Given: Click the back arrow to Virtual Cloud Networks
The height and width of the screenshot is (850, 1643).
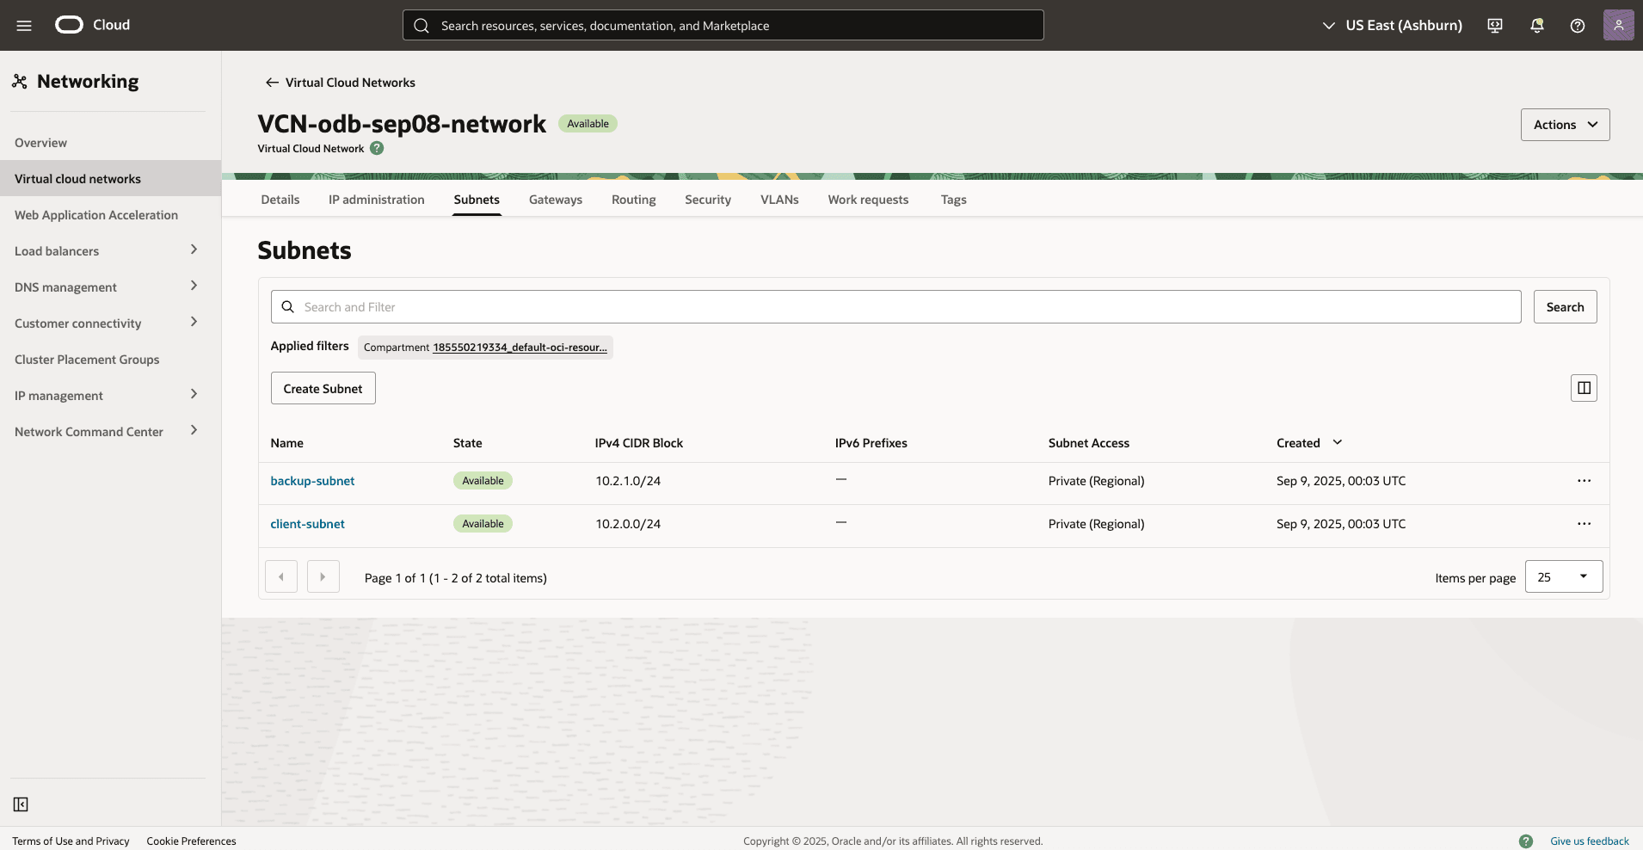Looking at the screenshot, I should pyautogui.click(x=271, y=82).
